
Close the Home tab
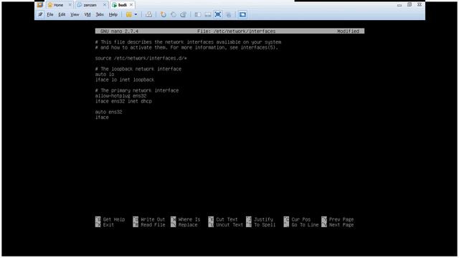(70, 5)
